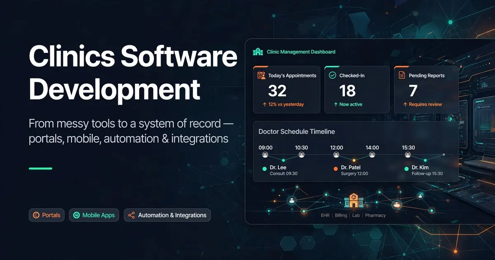
Task: Click the Mobile Apps chip icon
Action: pyautogui.click(x=76, y=215)
